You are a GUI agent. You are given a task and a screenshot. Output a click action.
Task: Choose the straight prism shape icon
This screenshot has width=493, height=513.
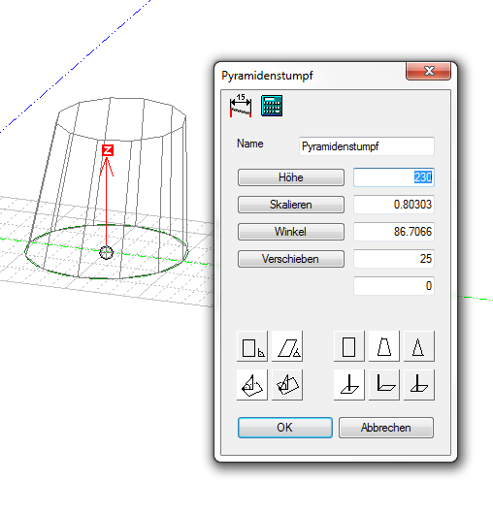pyautogui.click(x=349, y=346)
